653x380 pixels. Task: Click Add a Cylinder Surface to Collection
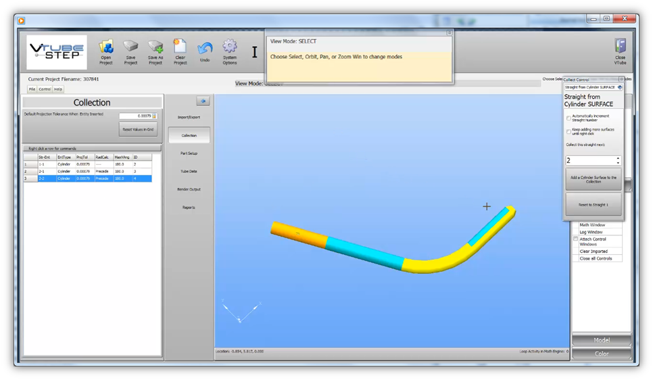click(x=593, y=179)
